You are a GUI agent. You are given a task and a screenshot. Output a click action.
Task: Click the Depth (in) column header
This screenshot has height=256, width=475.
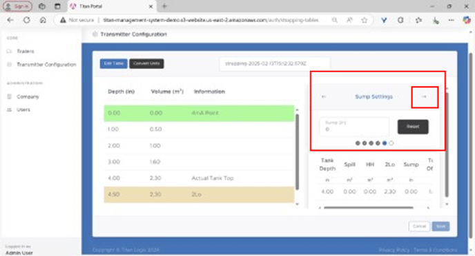coord(122,92)
